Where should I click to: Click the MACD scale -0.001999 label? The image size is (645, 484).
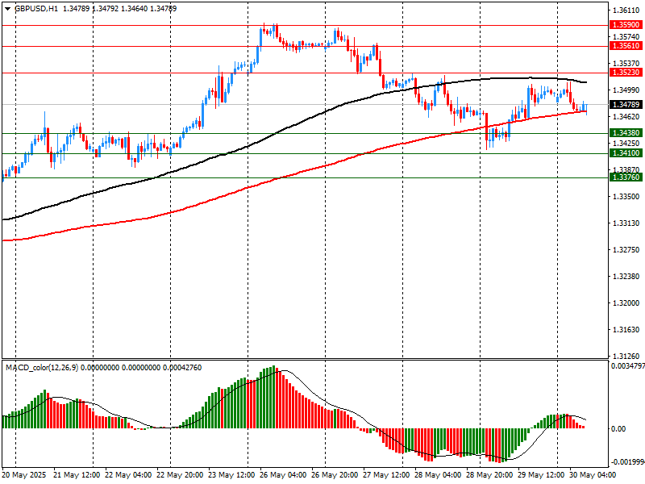coord(626,462)
